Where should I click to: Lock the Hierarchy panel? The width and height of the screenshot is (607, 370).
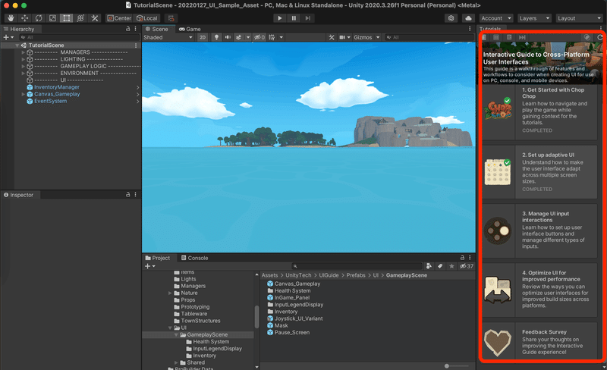(127, 29)
